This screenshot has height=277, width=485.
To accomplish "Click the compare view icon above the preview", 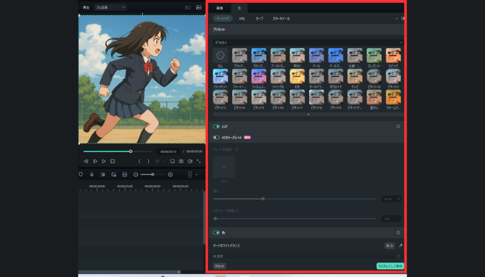I will [188, 8].
